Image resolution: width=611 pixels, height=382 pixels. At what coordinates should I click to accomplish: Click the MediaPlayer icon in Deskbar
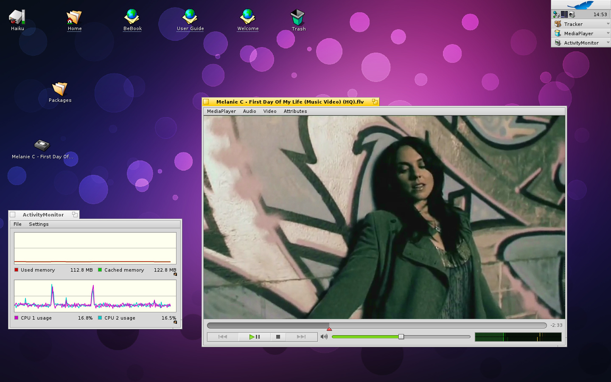pyautogui.click(x=558, y=33)
